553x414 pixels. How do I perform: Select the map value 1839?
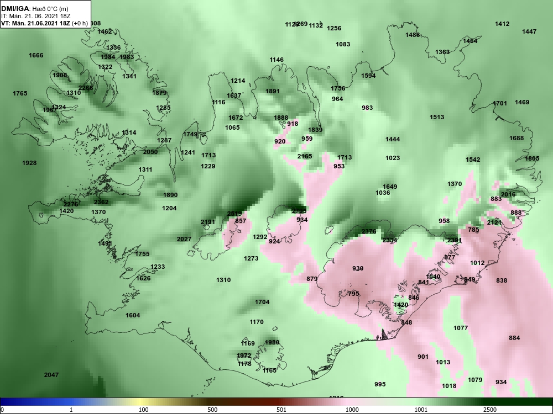pyautogui.click(x=315, y=130)
